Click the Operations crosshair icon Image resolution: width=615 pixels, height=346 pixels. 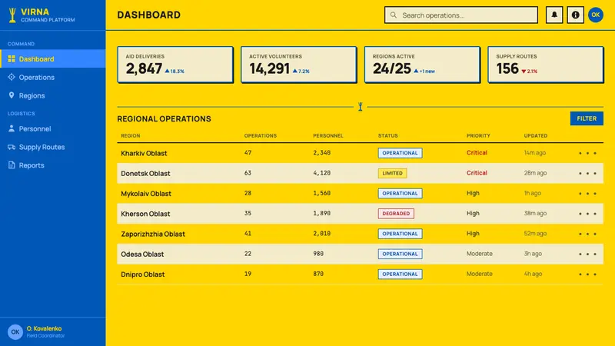tap(12, 77)
